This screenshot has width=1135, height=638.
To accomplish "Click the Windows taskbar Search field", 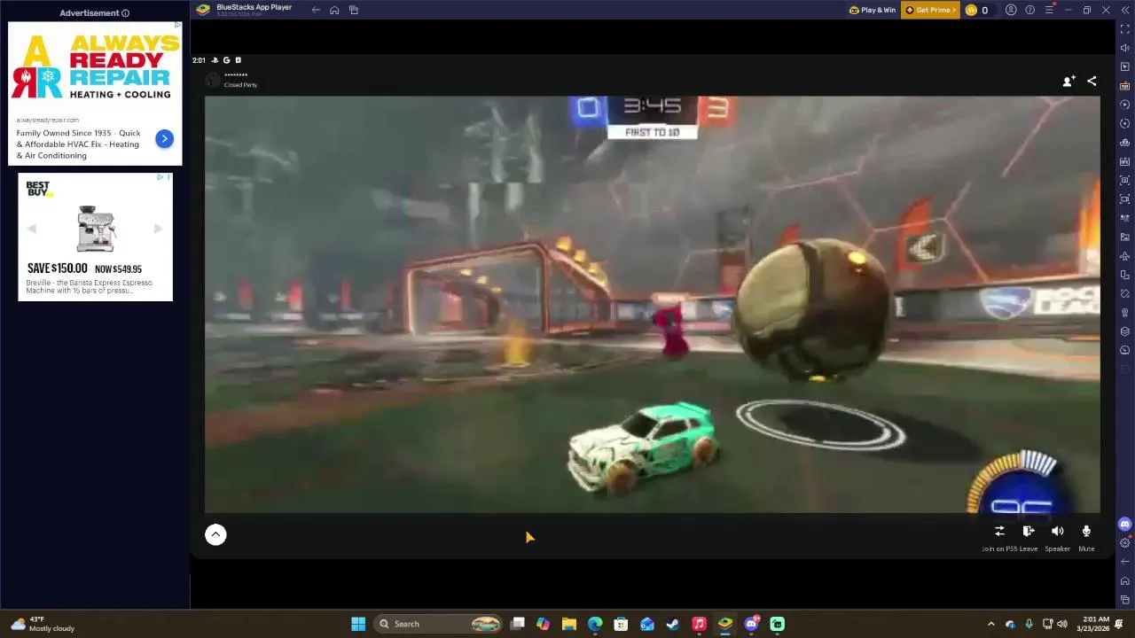I will pos(438,624).
